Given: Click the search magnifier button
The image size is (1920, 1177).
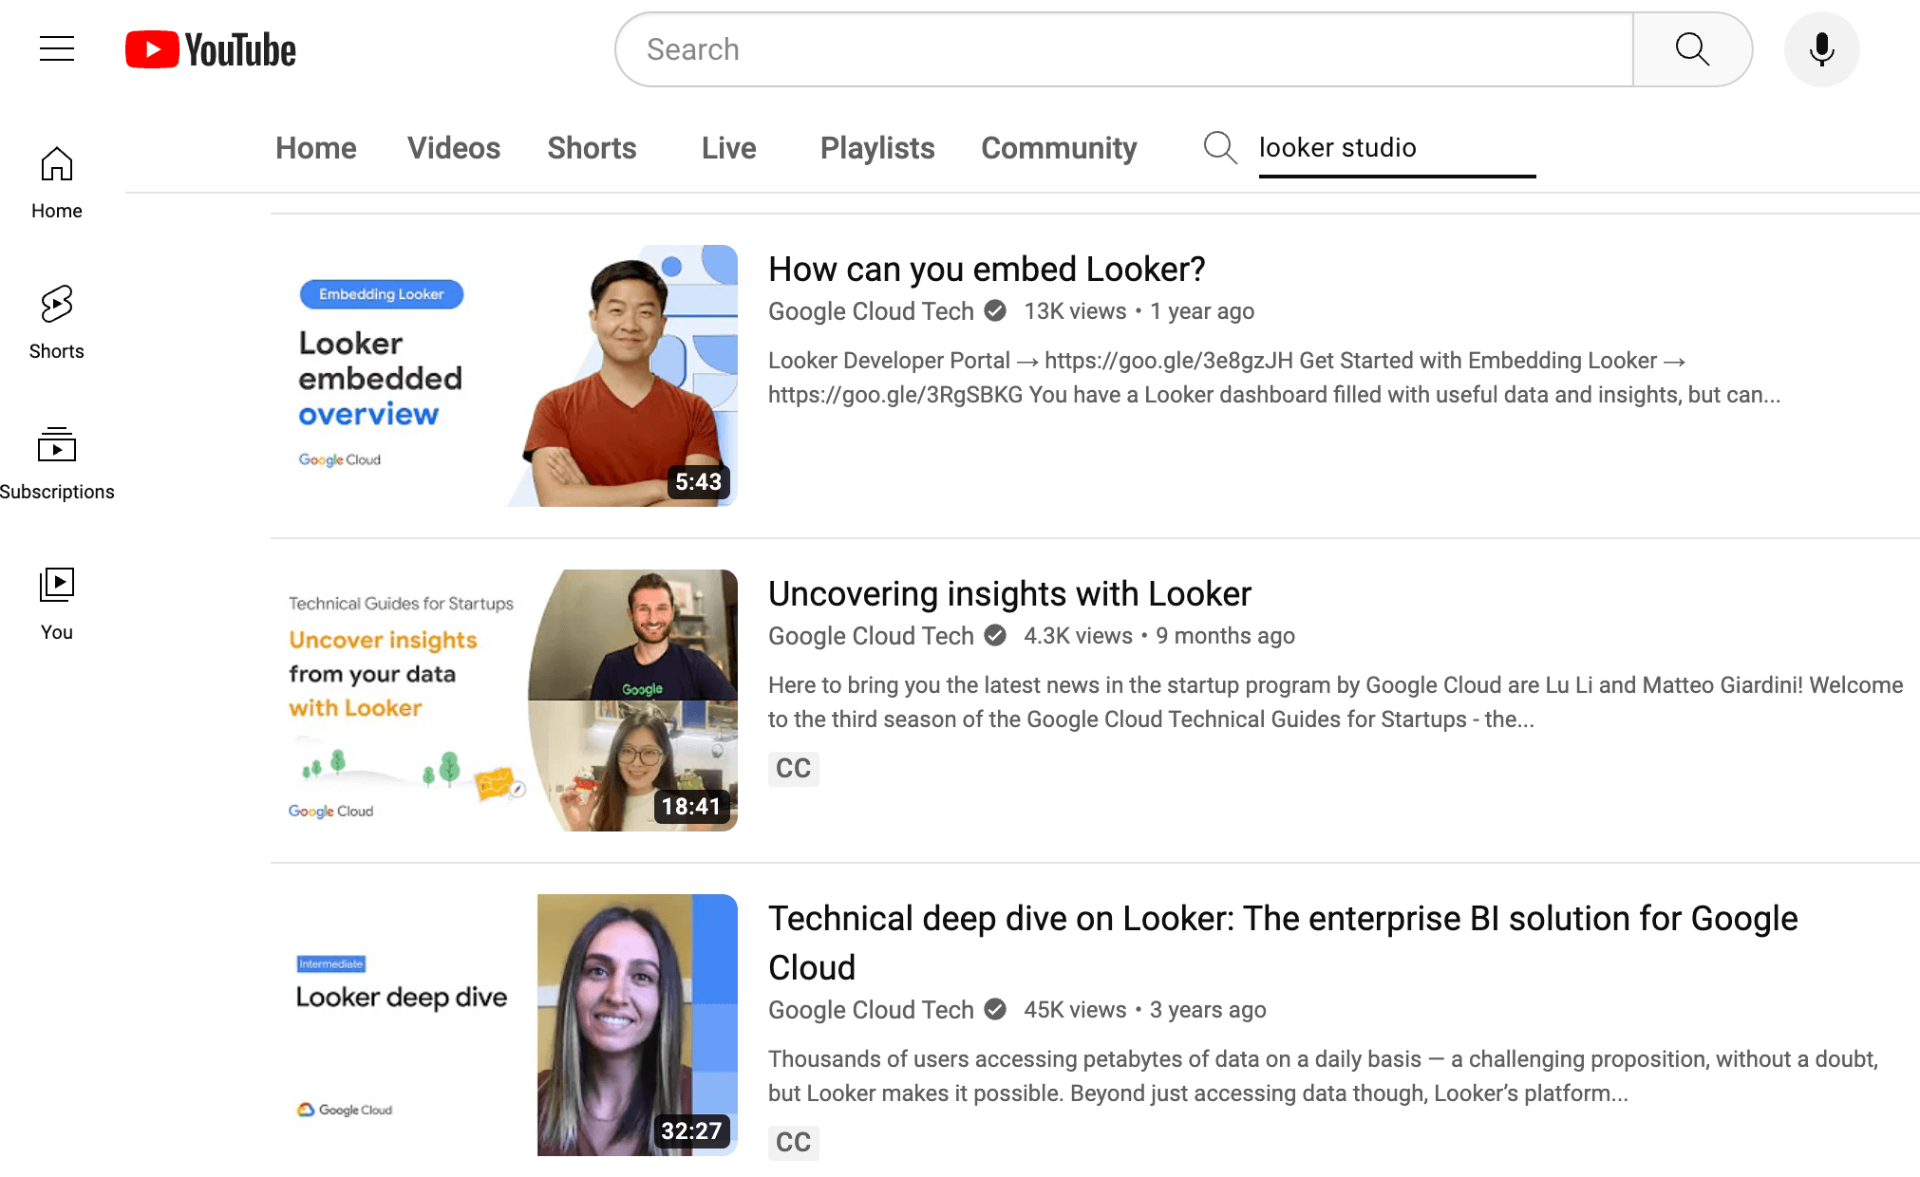Looking at the screenshot, I should (x=1692, y=49).
